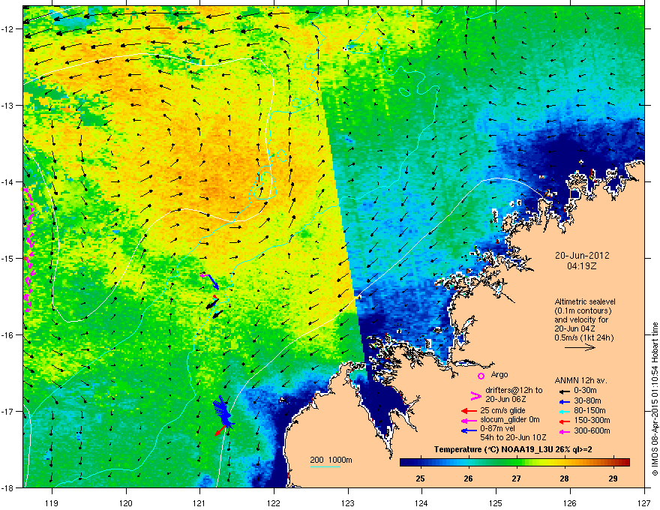Click the longitude axis label 119
This screenshot has height=510, width=660.
click(52, 502)
